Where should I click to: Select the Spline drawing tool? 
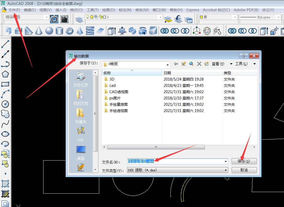point(5,124)
